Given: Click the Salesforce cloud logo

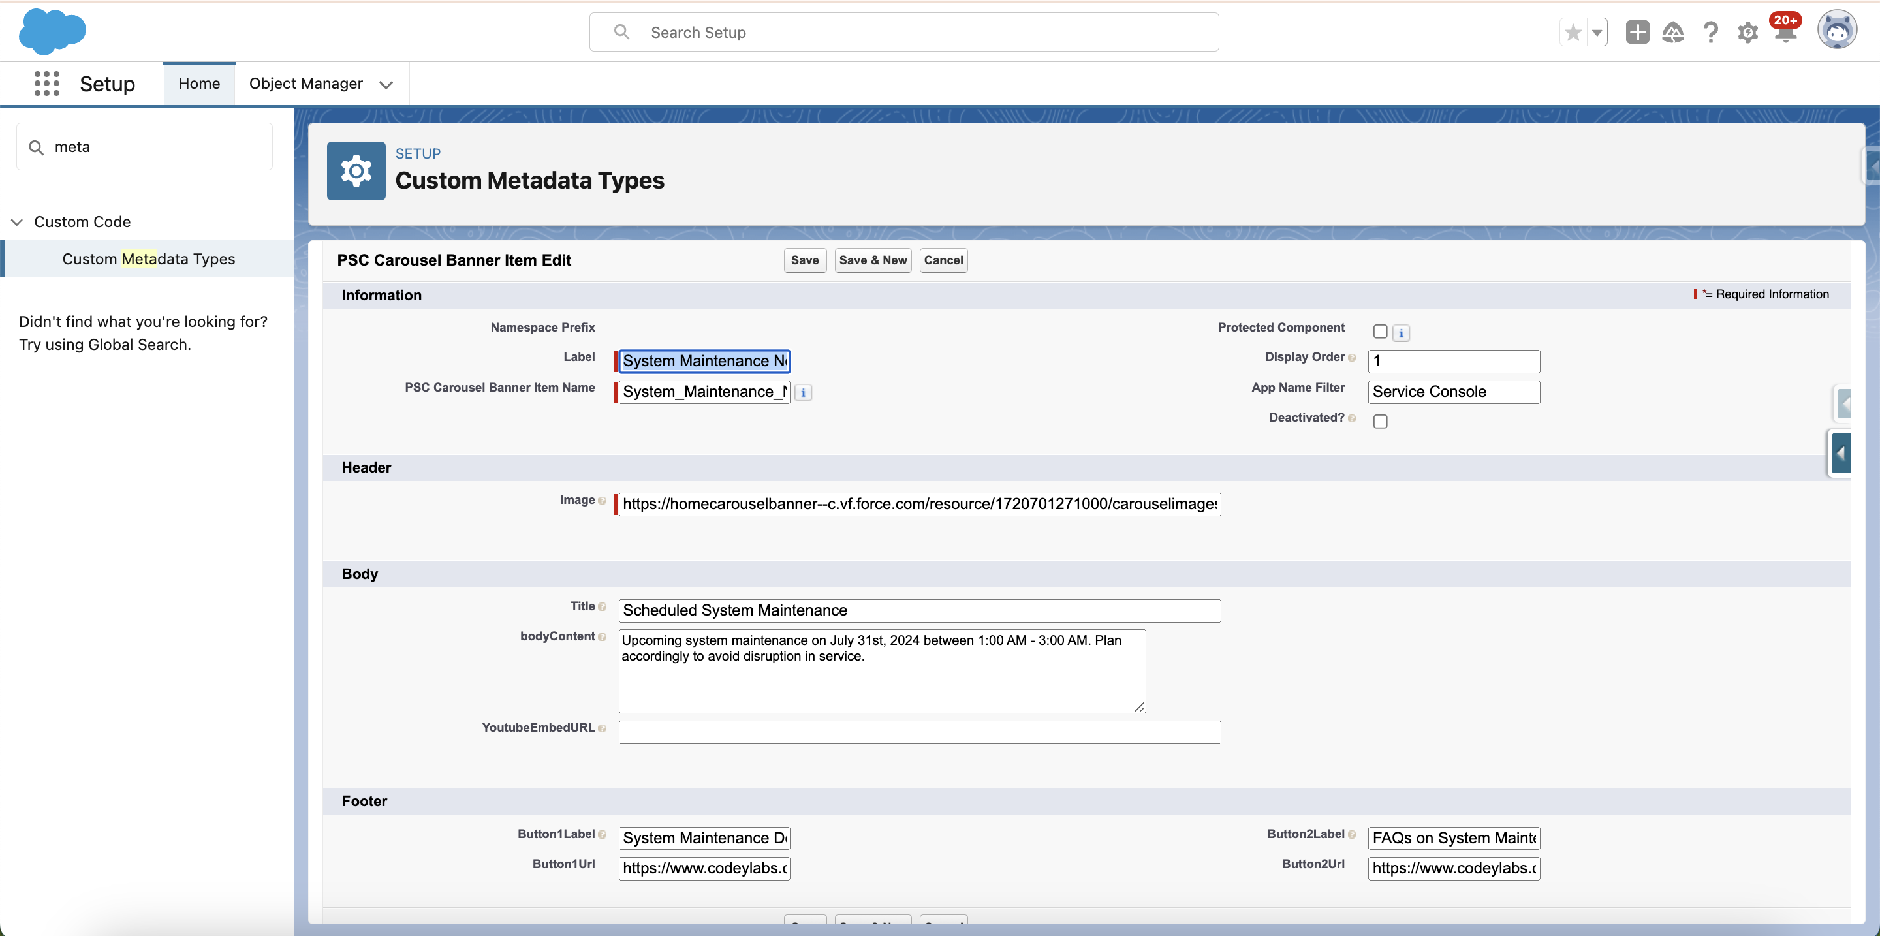Looking at the screenshot, I should coord(52,31).
